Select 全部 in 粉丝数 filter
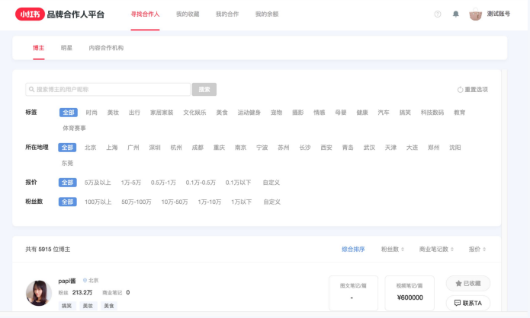Image resolution: width=530 pixels, height=318 pixels. pos(67,202)
